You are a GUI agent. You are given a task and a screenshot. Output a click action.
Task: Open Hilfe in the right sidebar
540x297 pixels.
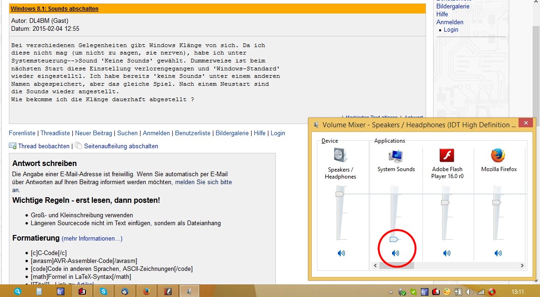coord(442,14)
